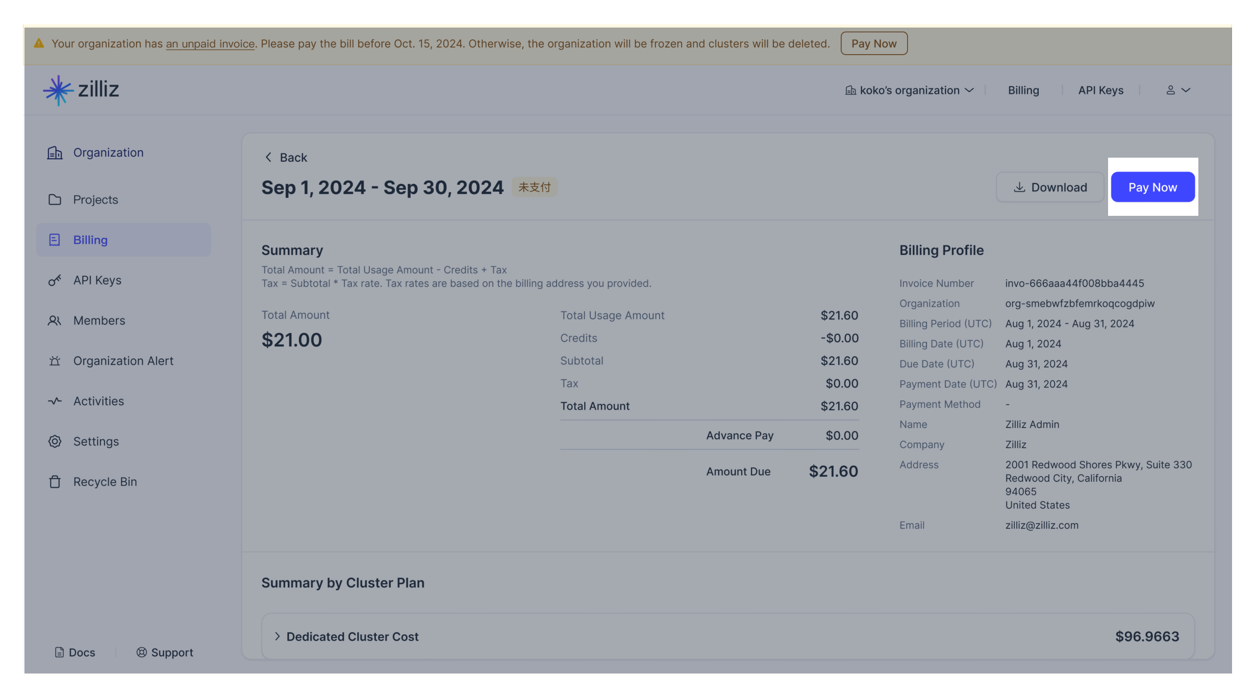Open the account menu at top right
The height and width of the screenshot is (698, 1255).
click(1178, 90)
